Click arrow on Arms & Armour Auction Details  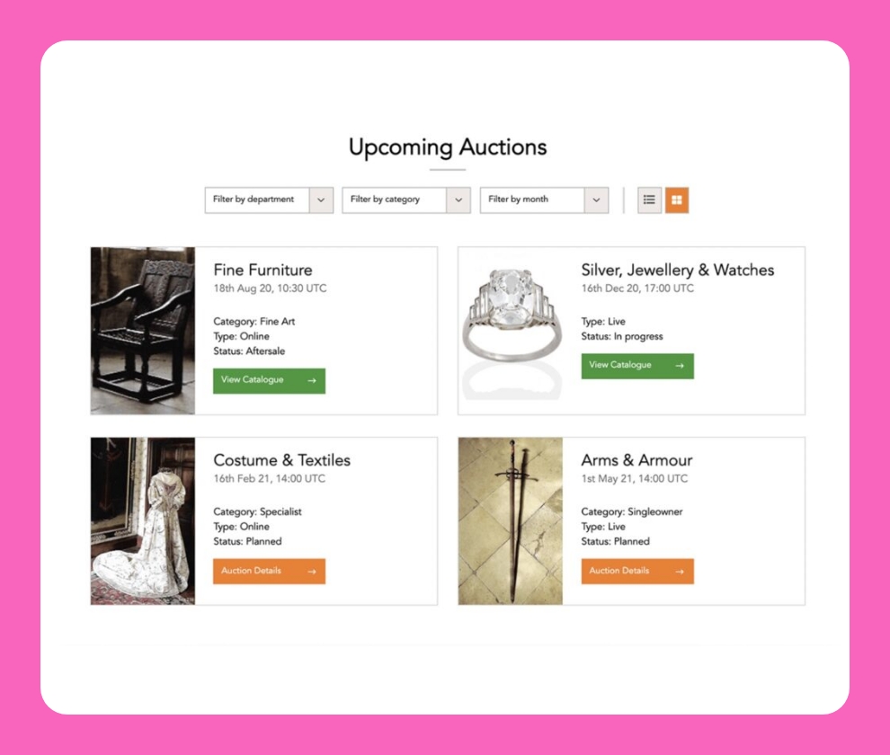tap(680, 571)
